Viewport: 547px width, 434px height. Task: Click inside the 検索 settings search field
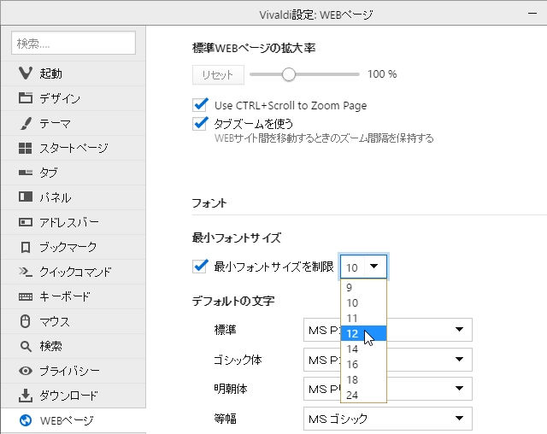74,43
